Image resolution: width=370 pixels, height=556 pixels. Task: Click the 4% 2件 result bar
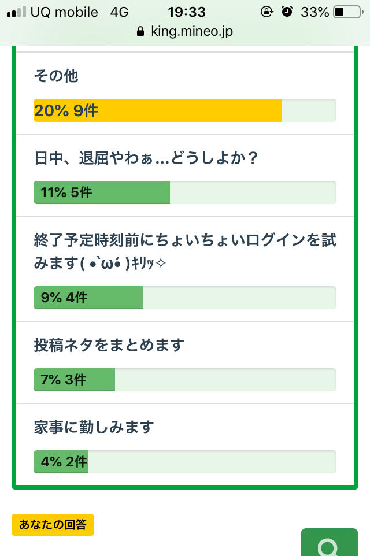pyautogui.click(x=61, y=462)
